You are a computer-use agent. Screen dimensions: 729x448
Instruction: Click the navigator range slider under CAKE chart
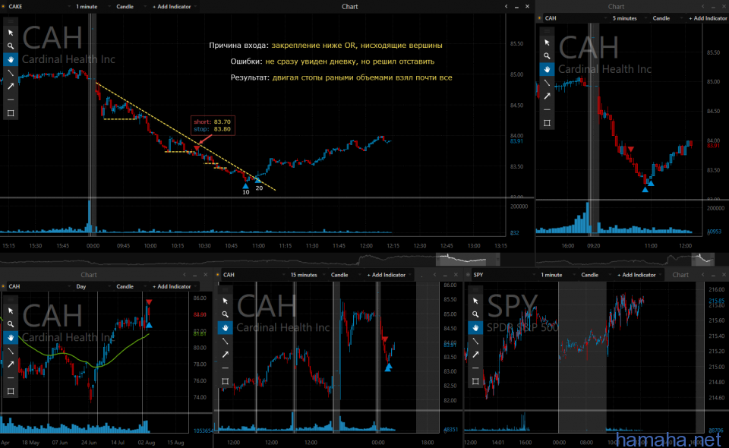[468, 259]
